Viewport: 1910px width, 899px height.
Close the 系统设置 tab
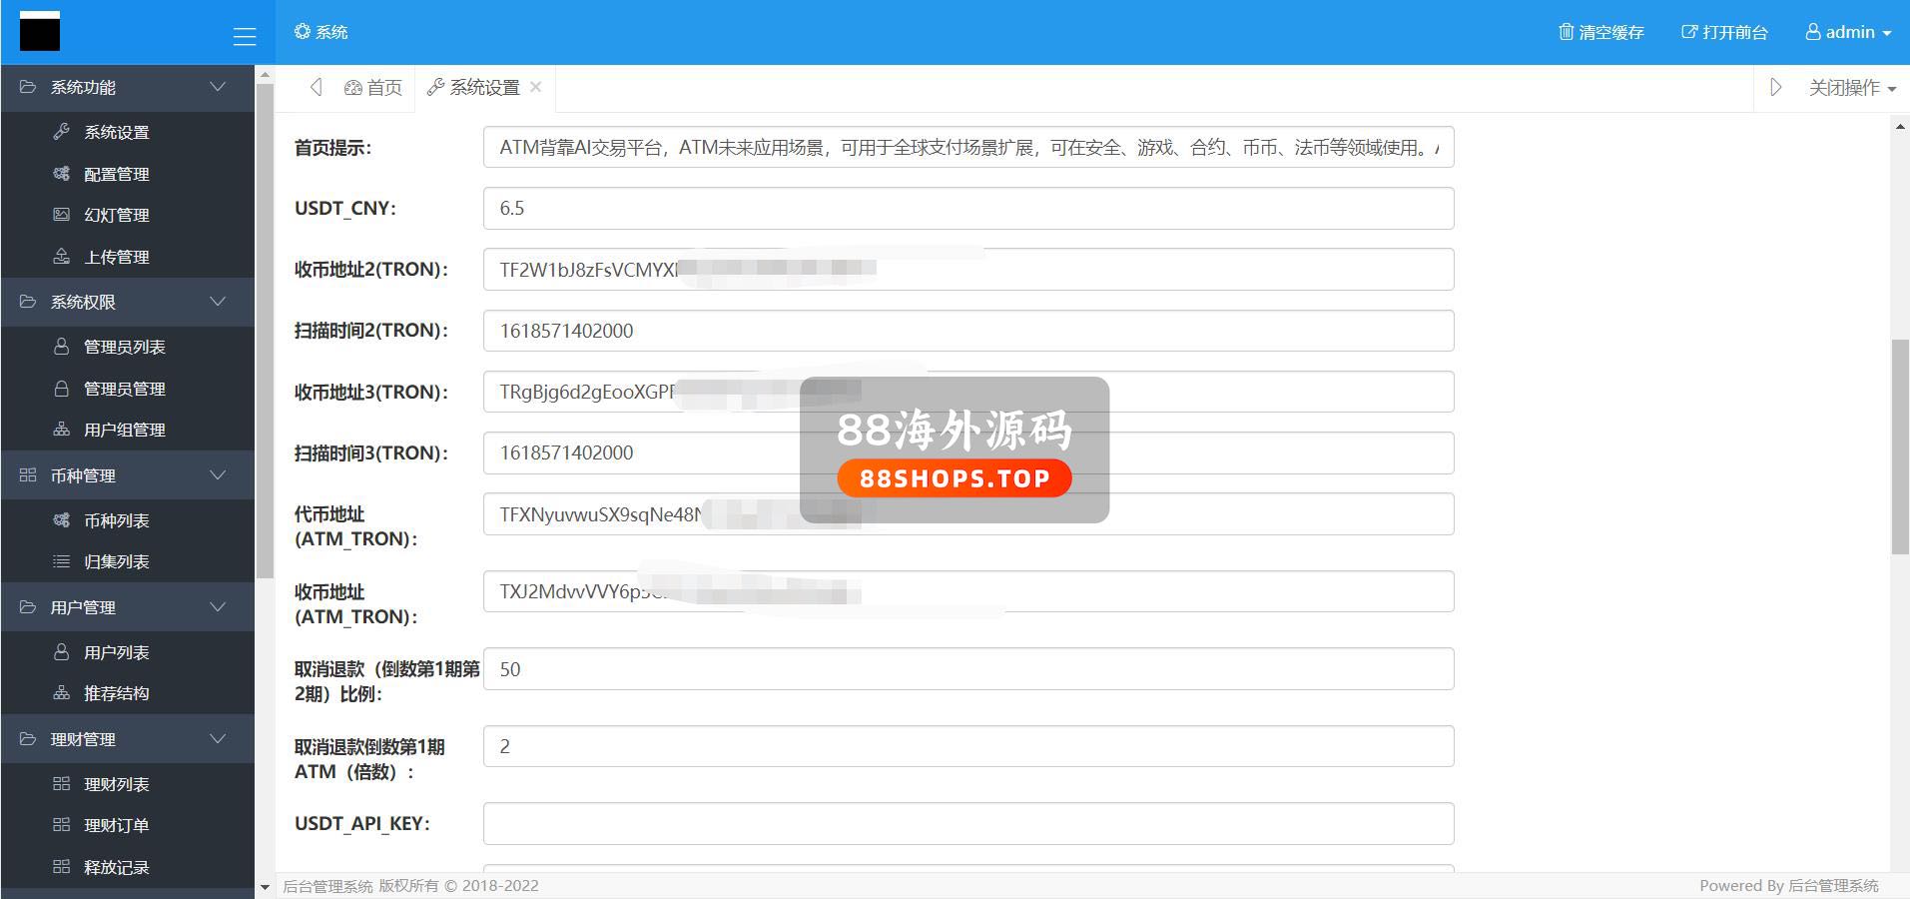coord(536,87)
